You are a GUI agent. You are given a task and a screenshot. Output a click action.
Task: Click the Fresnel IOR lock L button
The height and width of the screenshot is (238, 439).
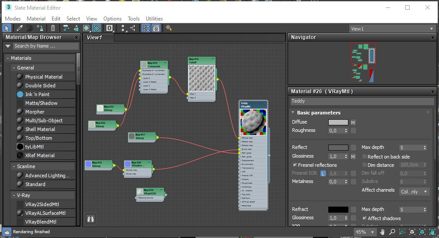323,173
